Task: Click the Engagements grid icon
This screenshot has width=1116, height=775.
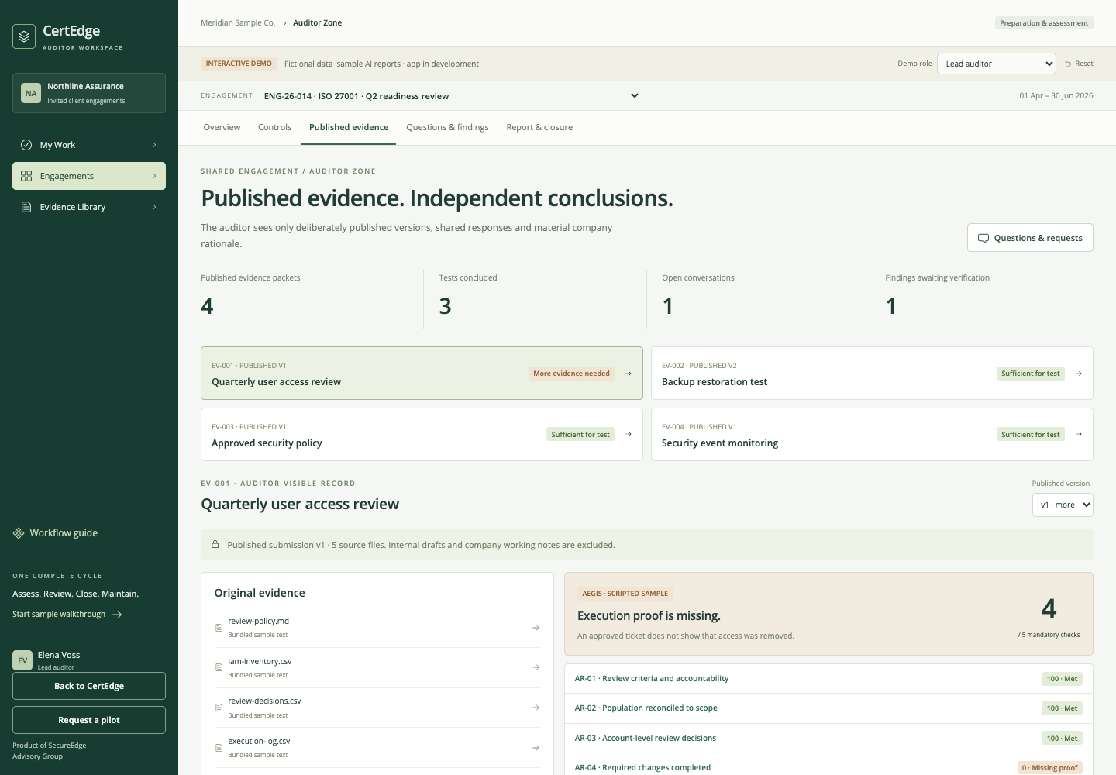Action: [26, 176]
